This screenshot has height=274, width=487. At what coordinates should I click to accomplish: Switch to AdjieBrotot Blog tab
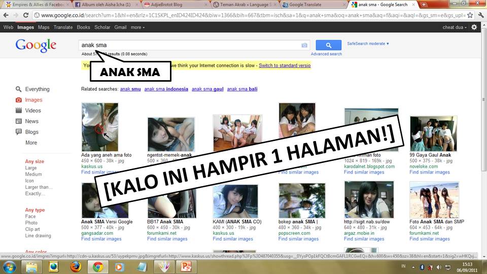[176, 5]
